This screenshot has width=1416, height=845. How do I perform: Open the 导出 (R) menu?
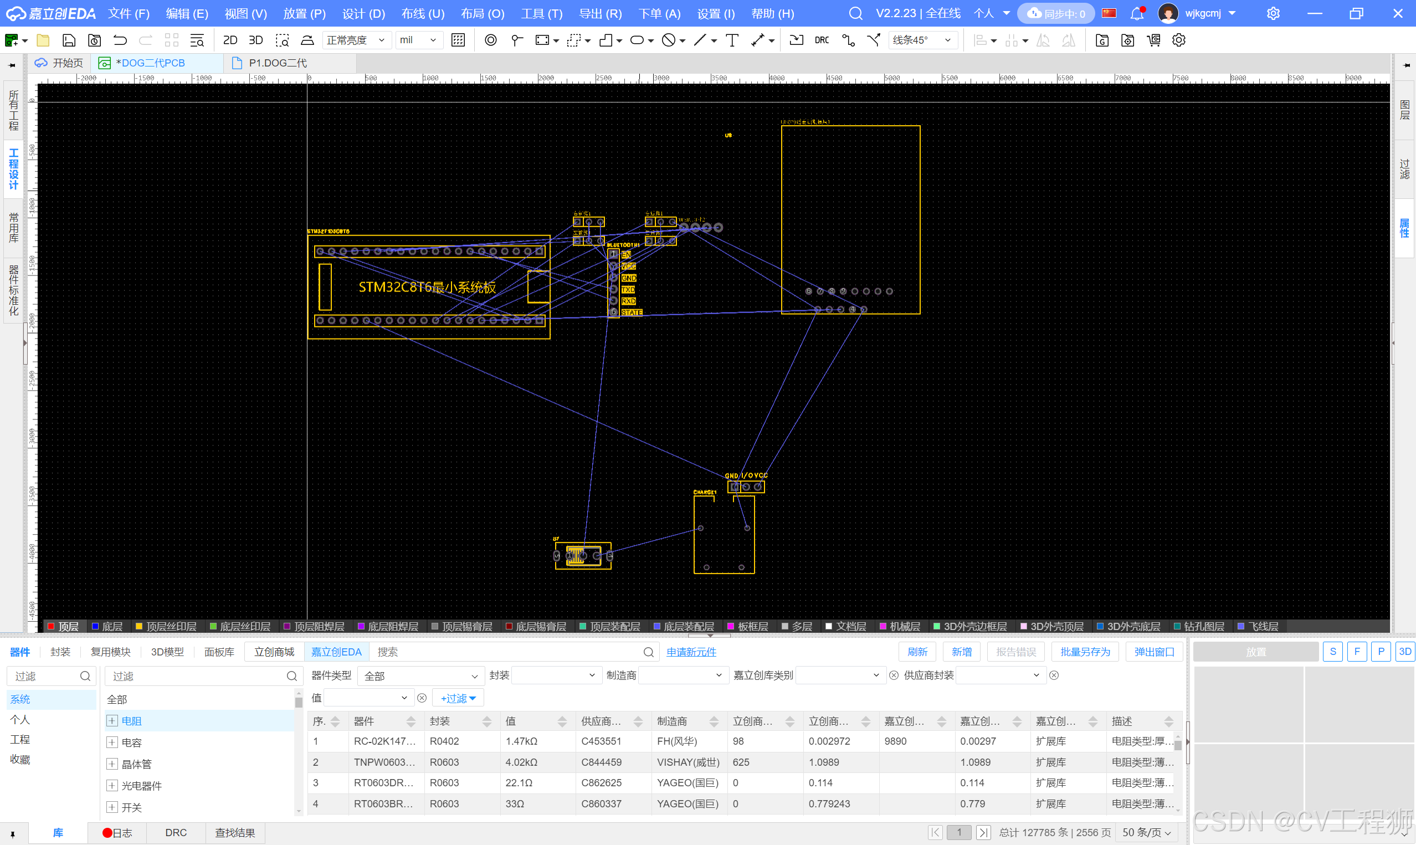pos(601,13)
